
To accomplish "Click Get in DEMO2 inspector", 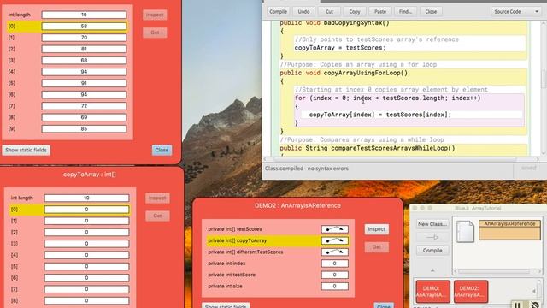I will point(376,247).
